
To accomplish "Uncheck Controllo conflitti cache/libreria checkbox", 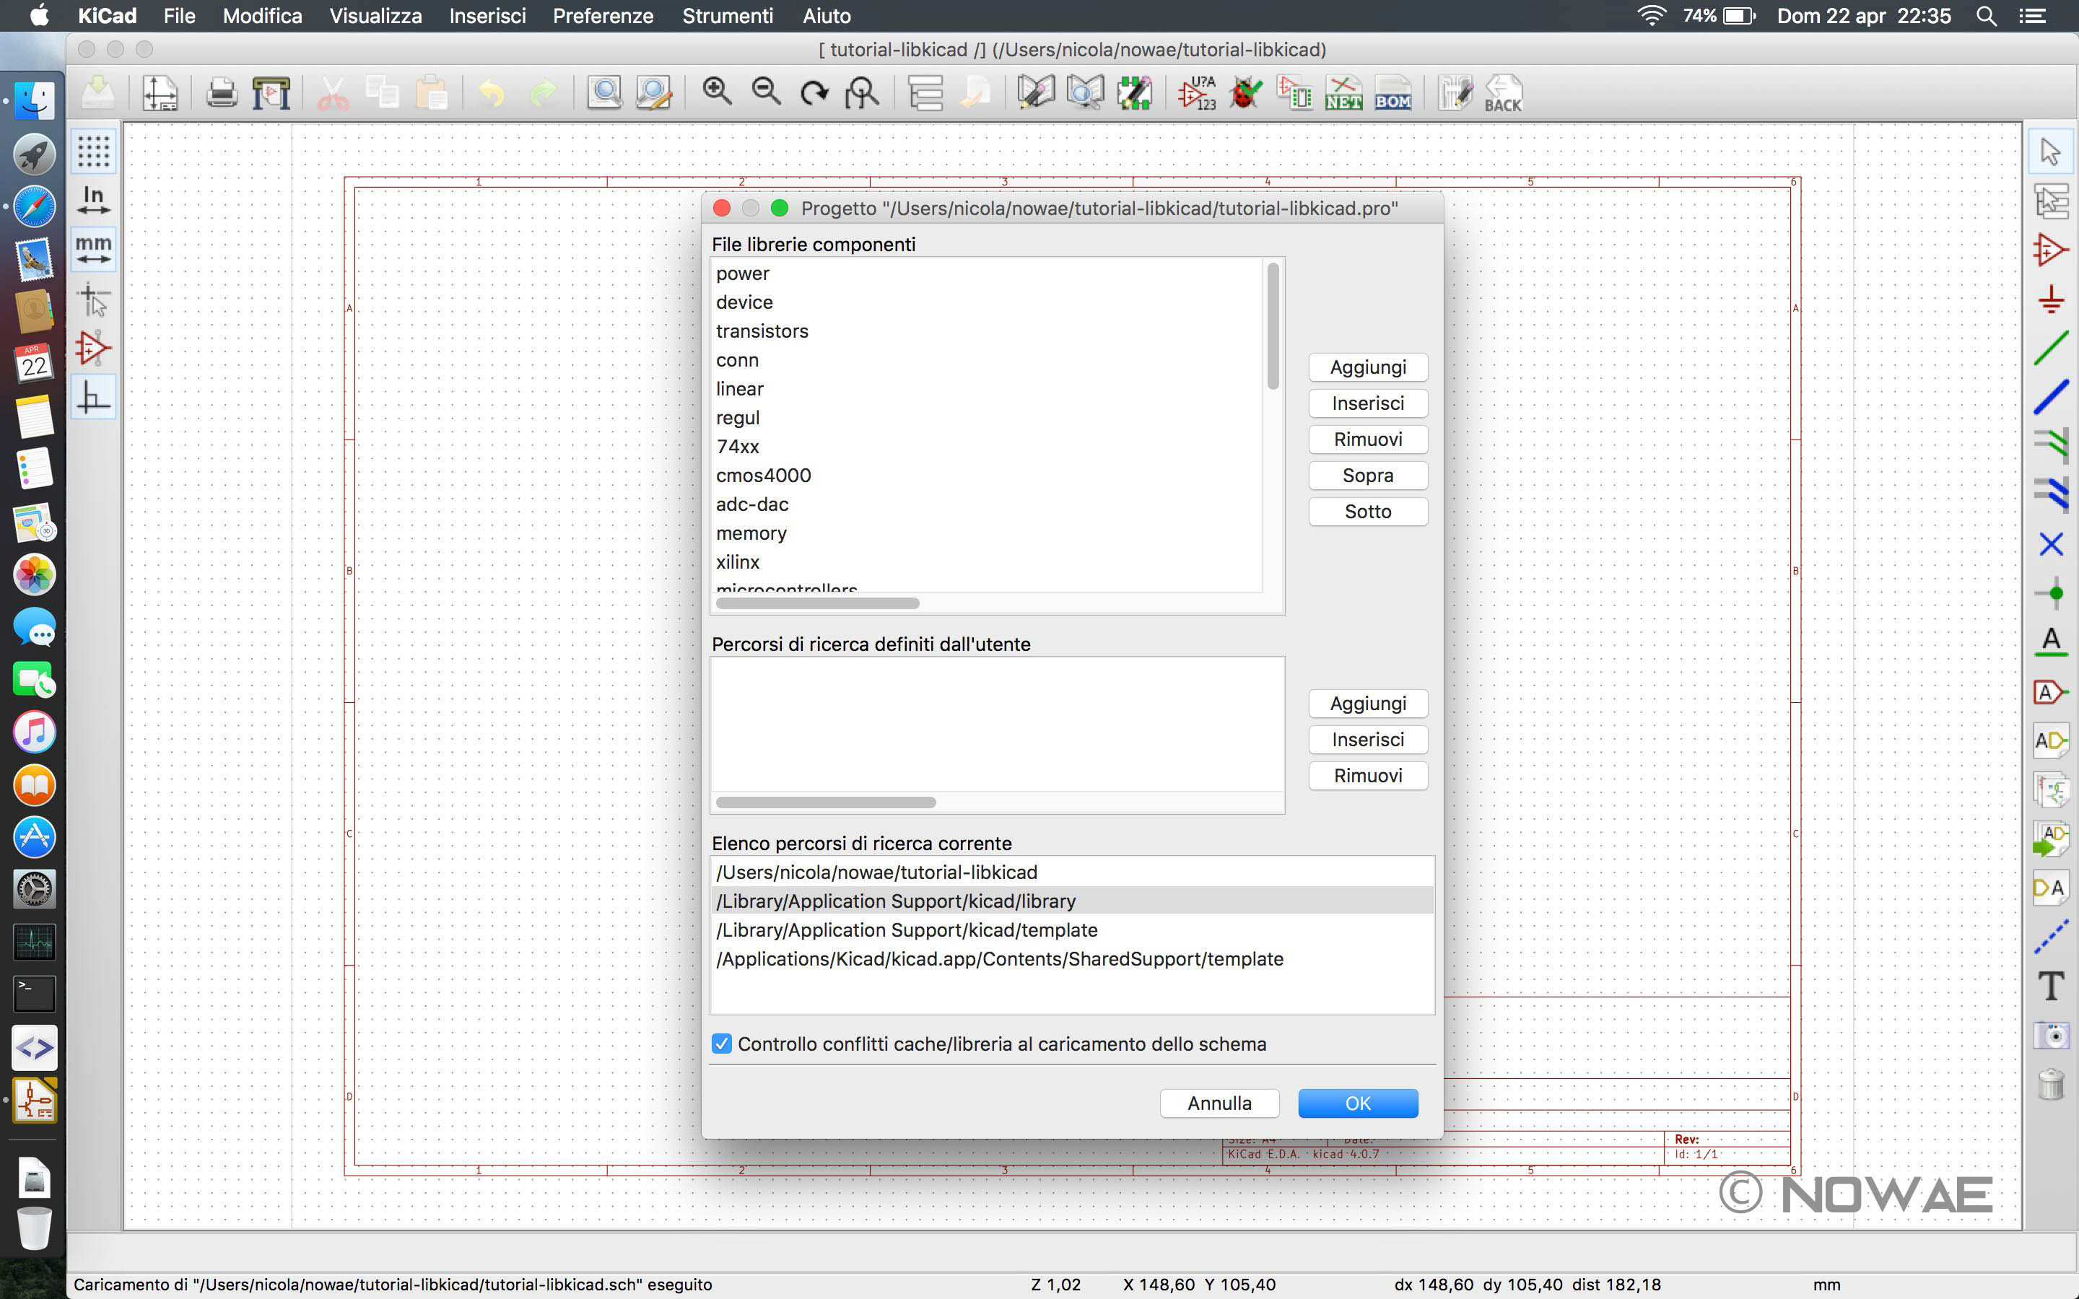I will coord(722,1044).
